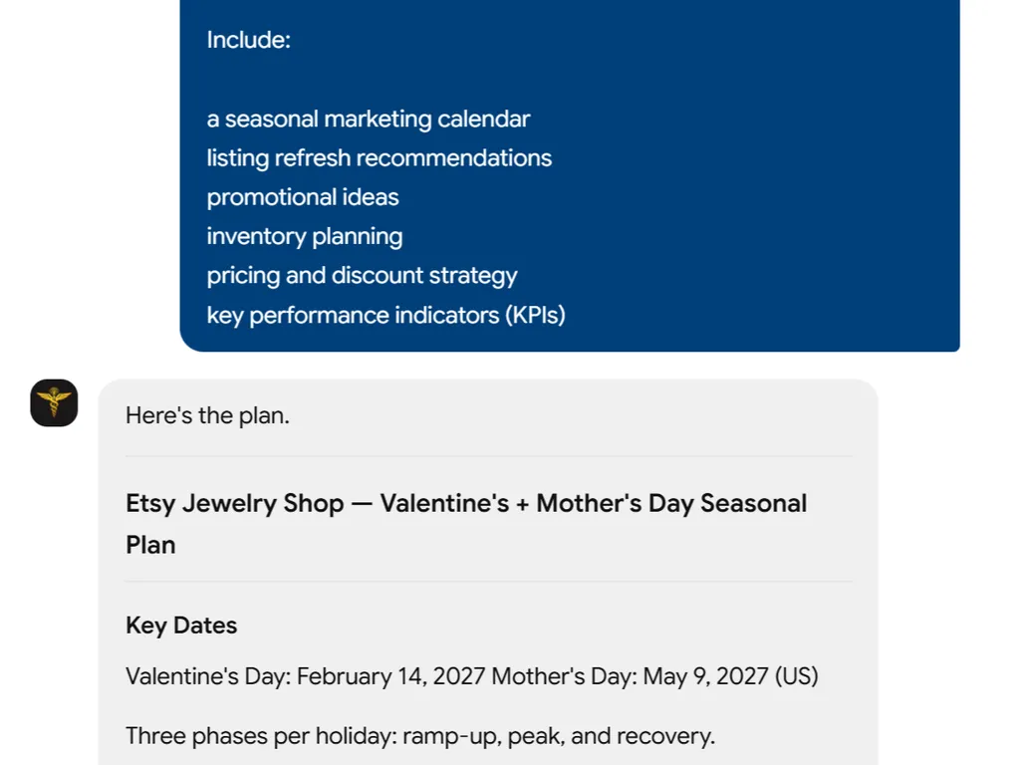Screen dimensions: 1020x765
Task: Click 'pricing and discount strategy' line
Action: click(x=362, y=275)
